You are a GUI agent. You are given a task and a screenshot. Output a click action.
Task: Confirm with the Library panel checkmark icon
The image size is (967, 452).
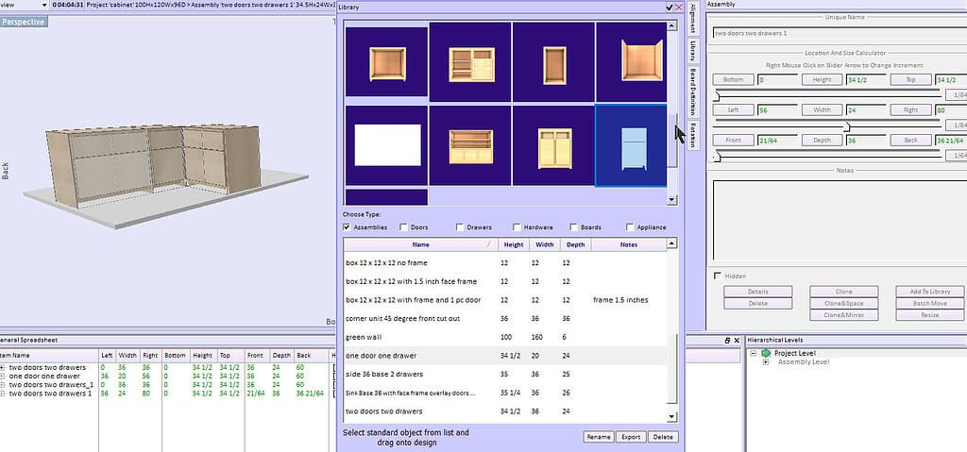click(670, 7)
